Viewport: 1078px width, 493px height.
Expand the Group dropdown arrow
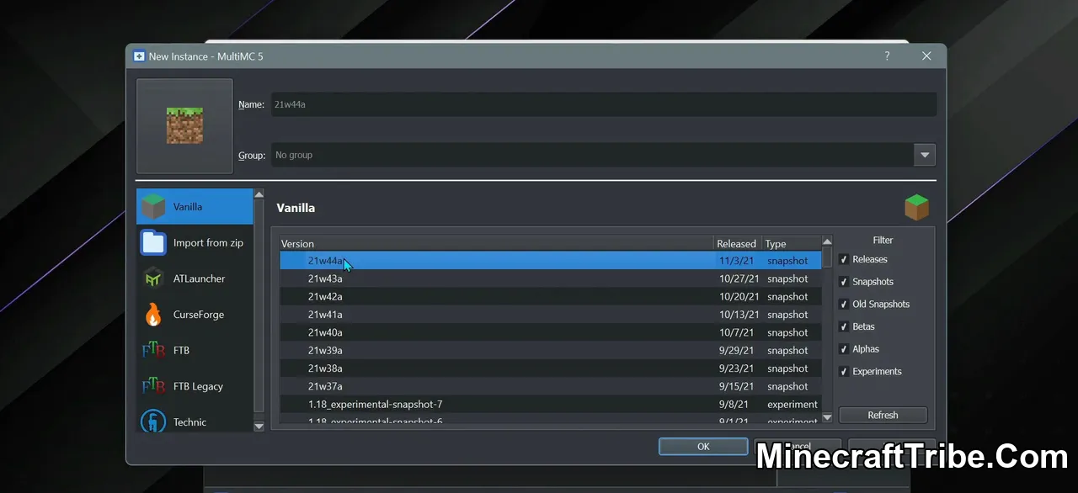[925, 155]
